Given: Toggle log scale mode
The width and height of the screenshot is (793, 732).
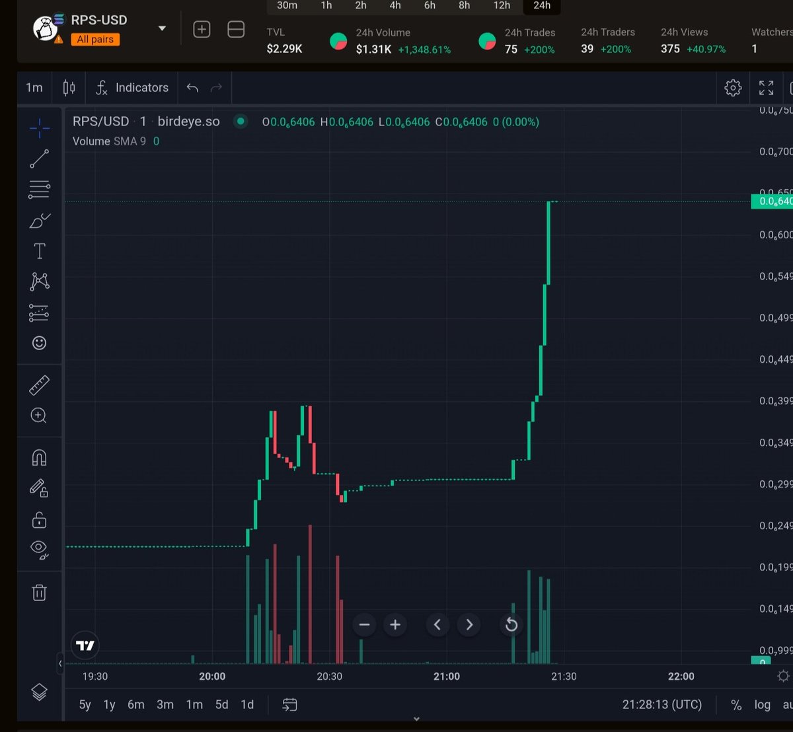Looking at the screenshot, I should click(763, 705).
